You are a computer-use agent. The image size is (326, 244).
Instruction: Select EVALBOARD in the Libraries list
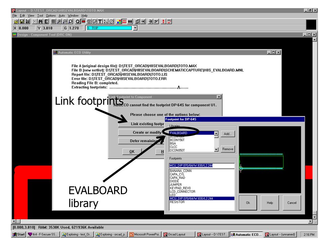click(x=192, y=133)
